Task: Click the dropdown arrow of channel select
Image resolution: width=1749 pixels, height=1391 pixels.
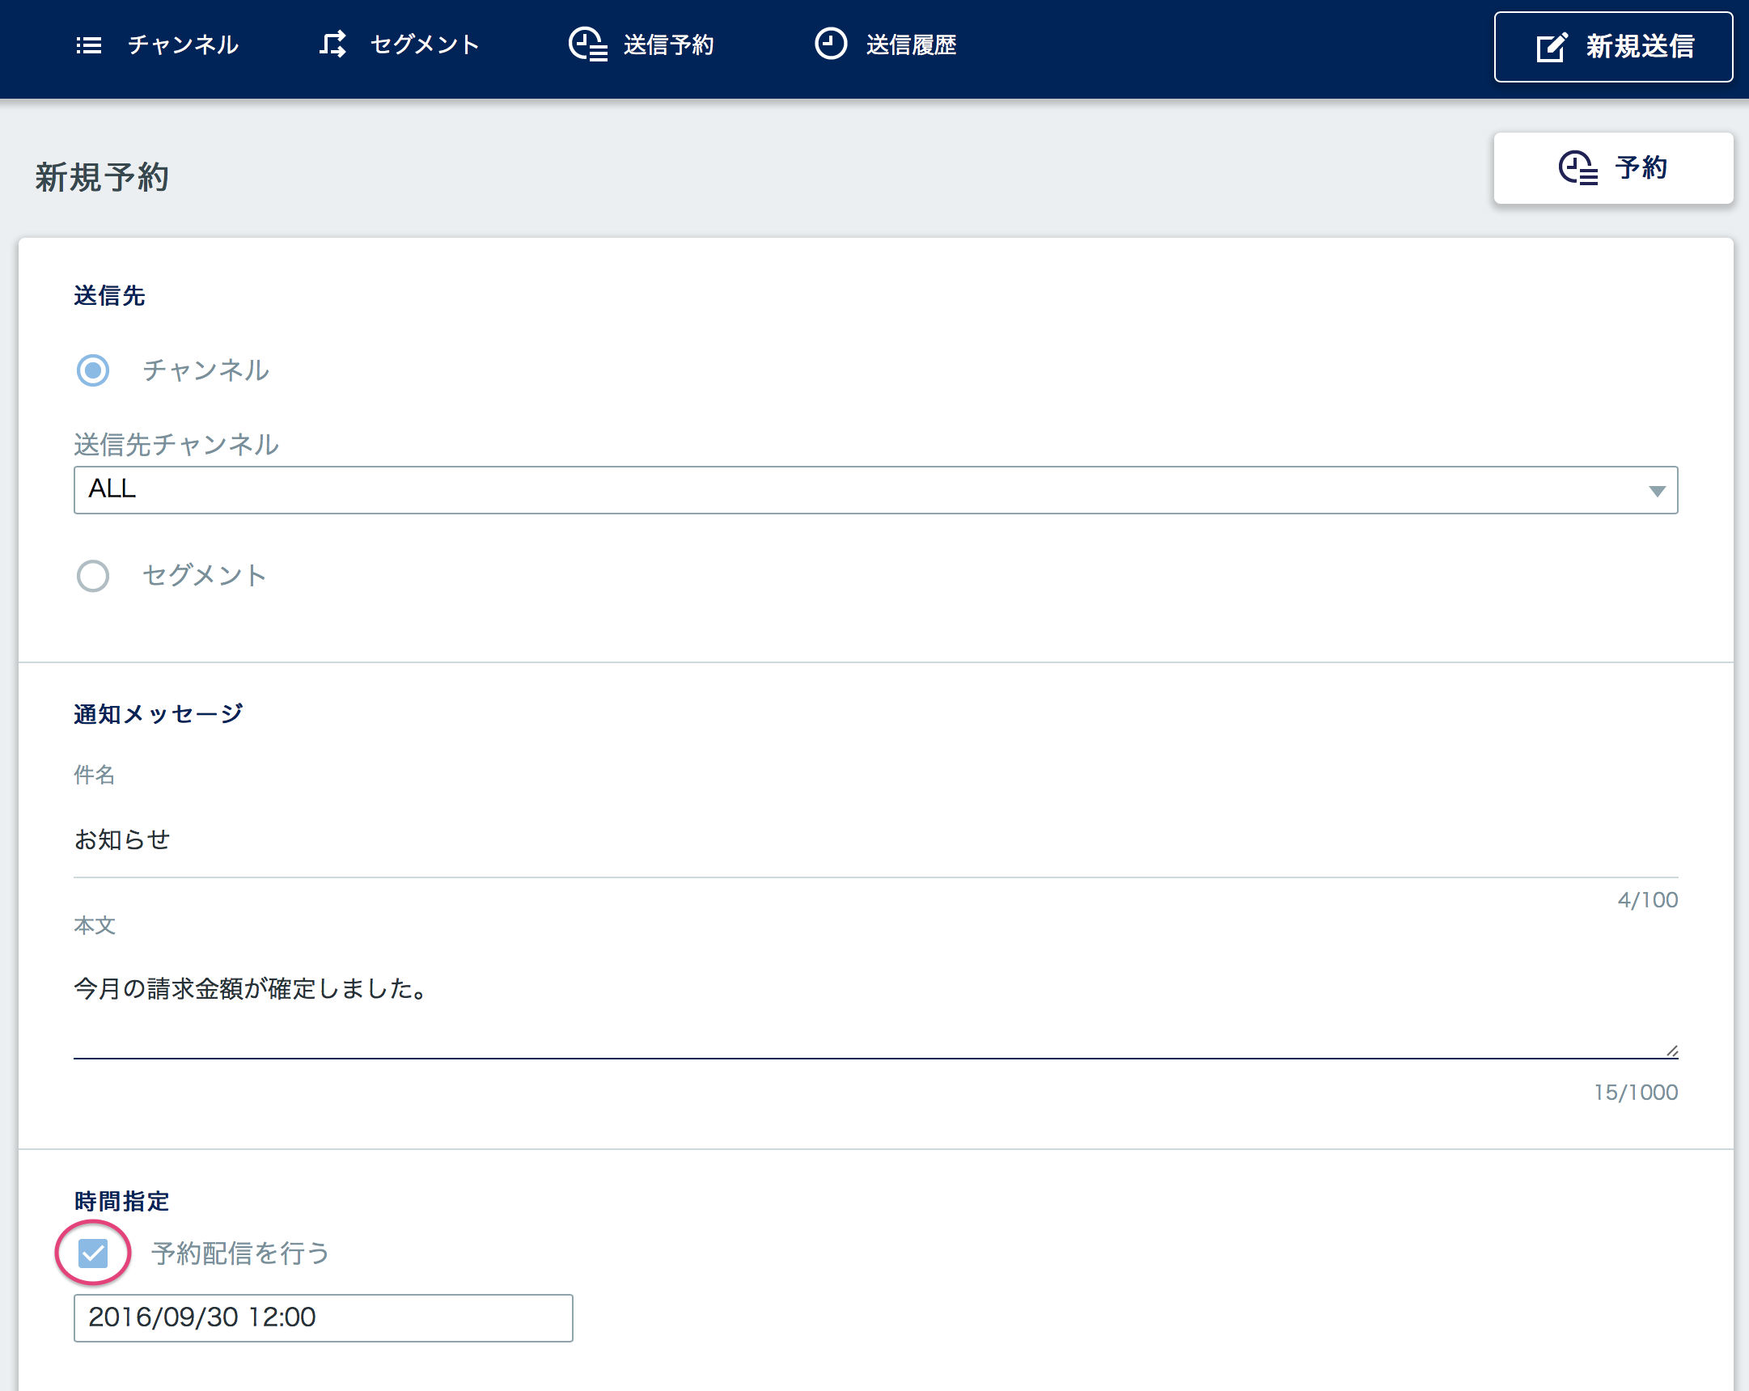Action: pyautogui.click(x=1657, y=491)
